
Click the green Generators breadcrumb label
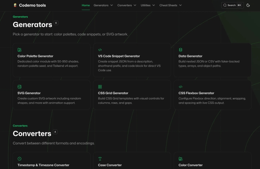[x=20, y=17]
